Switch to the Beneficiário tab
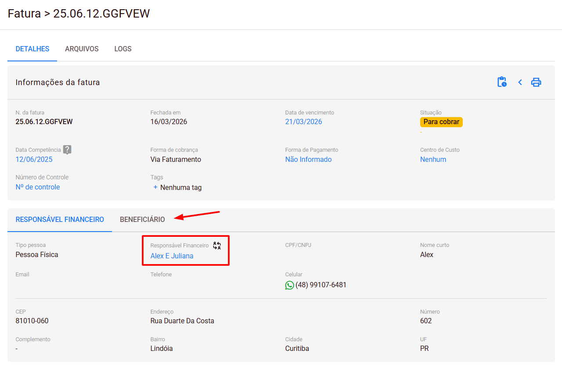562x368 pixels. (x=142, y=219)
